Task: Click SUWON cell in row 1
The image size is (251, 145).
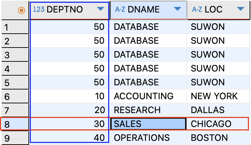Action: [218, 27]
